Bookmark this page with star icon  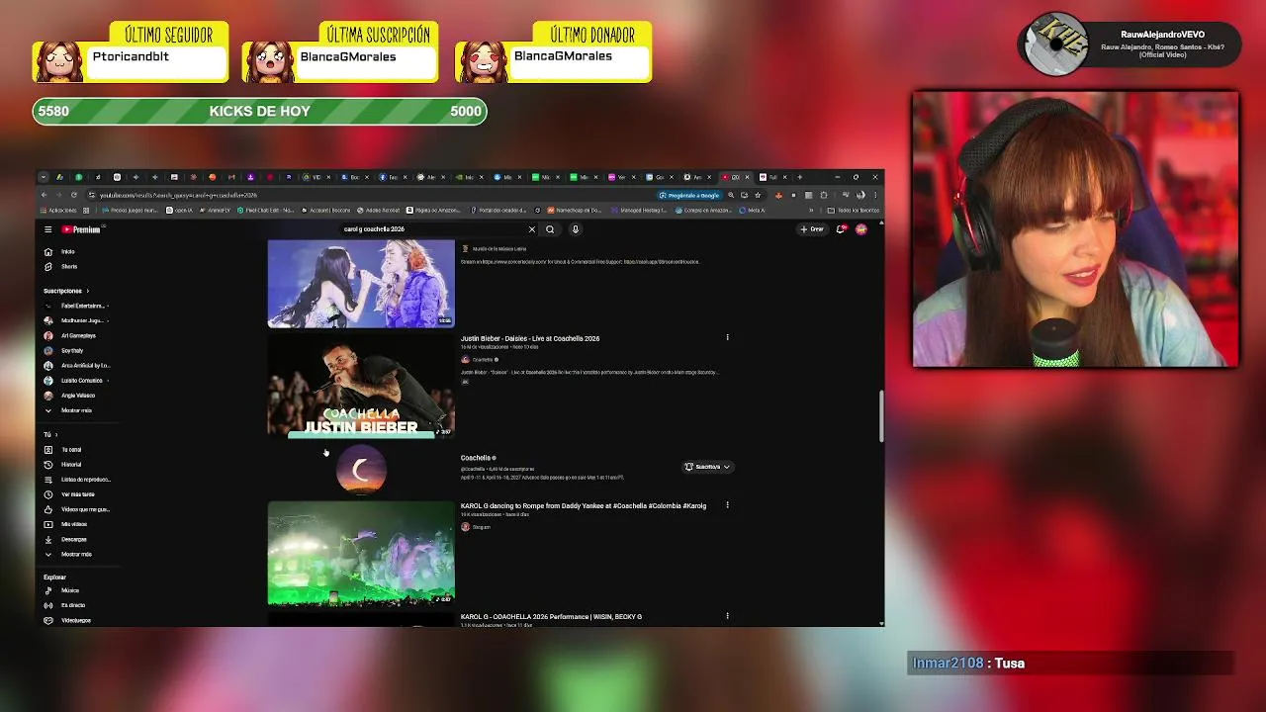758,195
